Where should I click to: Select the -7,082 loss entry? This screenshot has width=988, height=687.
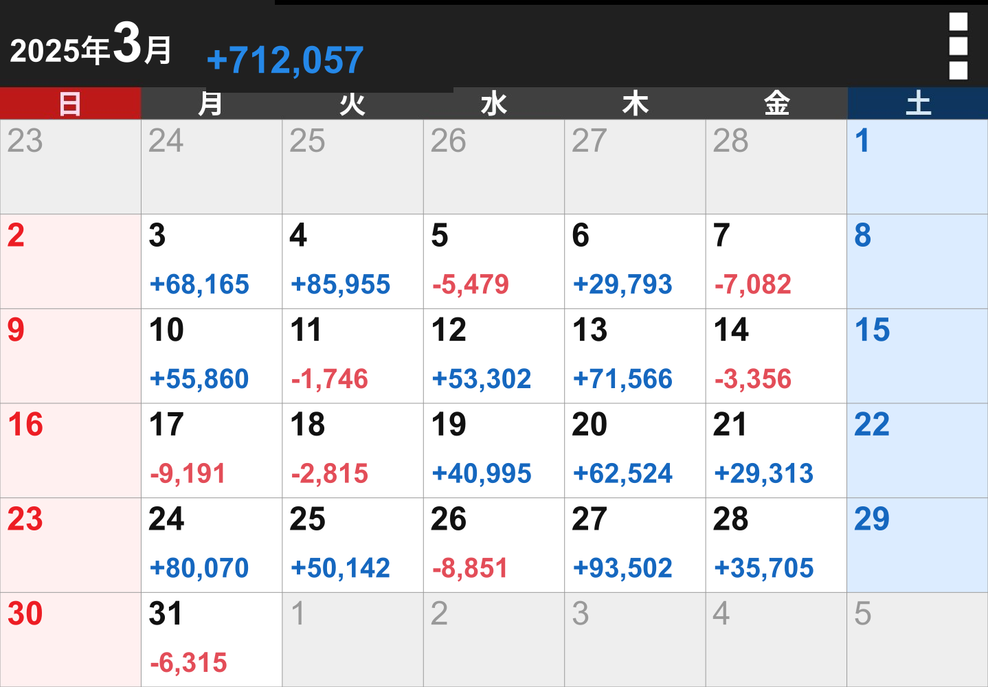[x=753, y=284]
